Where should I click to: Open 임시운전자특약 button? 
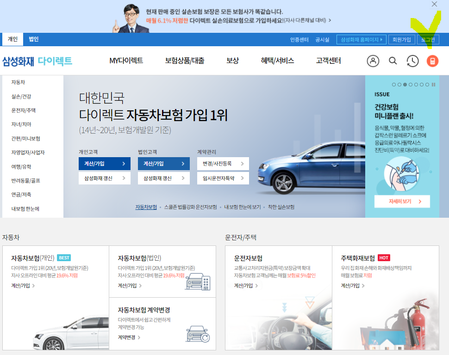coord(223,178)
